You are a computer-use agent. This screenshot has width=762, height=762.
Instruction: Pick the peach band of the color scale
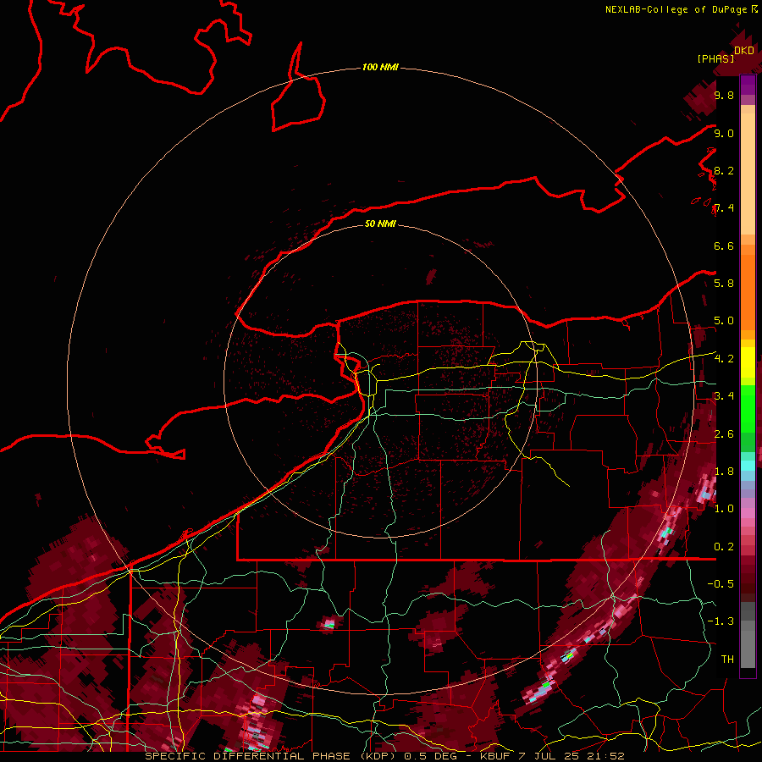748,175
